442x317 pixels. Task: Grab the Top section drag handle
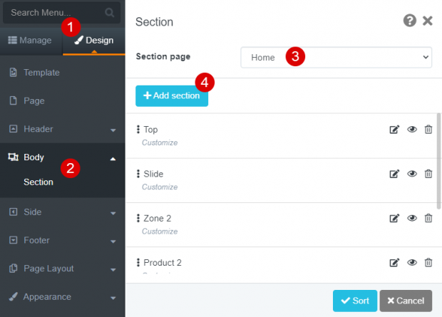coord(138,130)
